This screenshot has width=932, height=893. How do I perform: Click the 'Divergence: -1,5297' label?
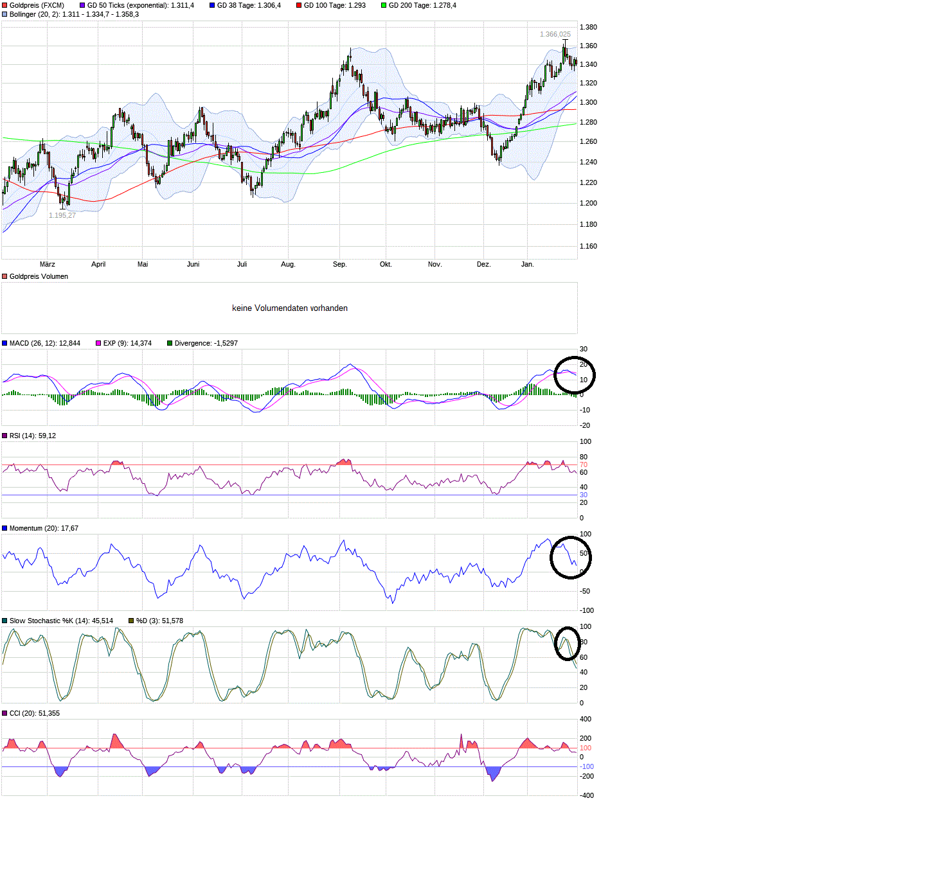tap(206, 343)
